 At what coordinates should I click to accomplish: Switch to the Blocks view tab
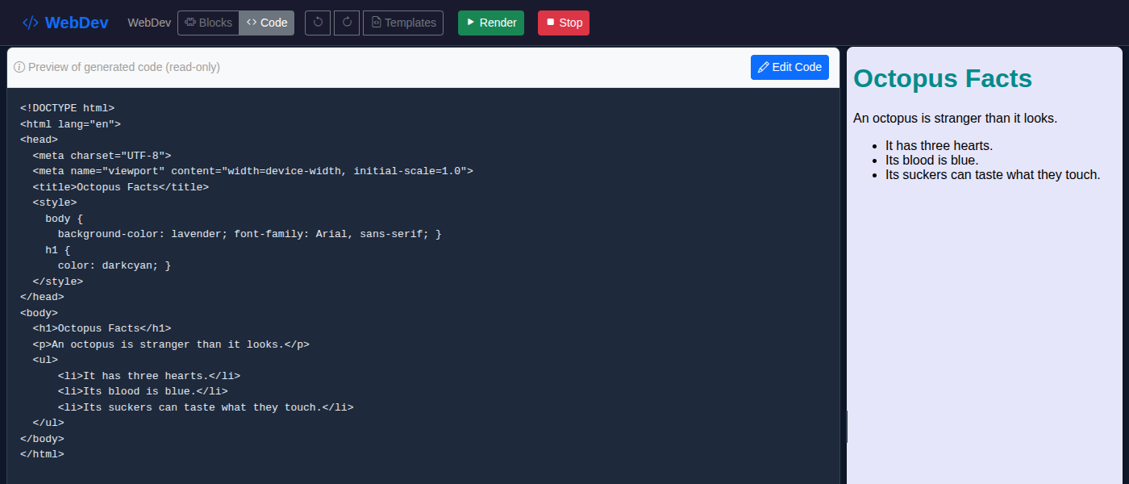[x=208, y=23]
